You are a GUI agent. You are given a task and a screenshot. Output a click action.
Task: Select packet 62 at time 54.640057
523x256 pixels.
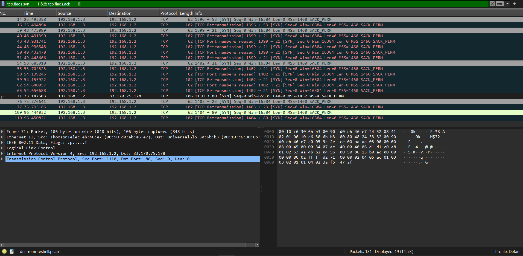pyautogui.click(x=261, y=85)
